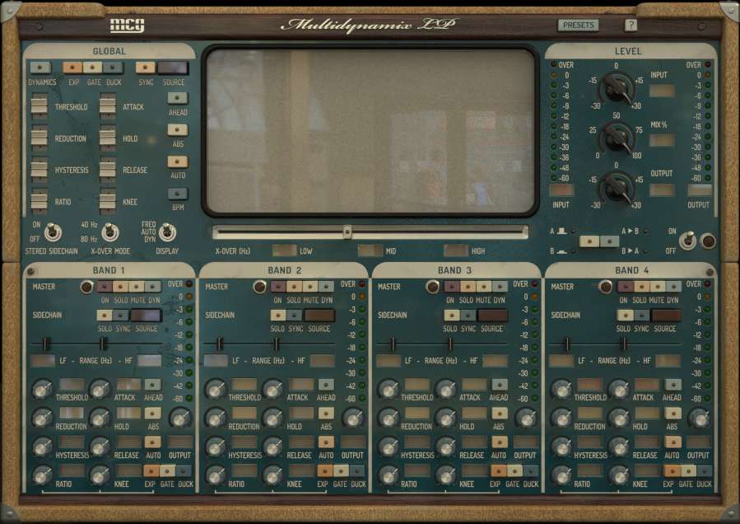Click Band 3 RELEASE knob
This screenshot has width=740, height=524.
(x=445, y=447)
